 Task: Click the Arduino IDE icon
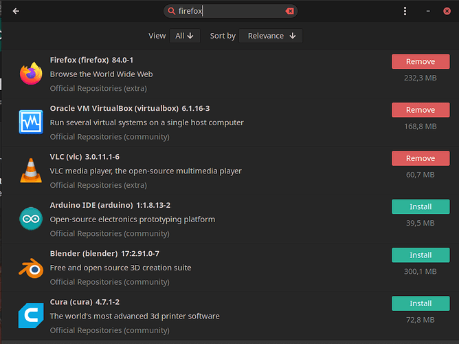(31, 219)
